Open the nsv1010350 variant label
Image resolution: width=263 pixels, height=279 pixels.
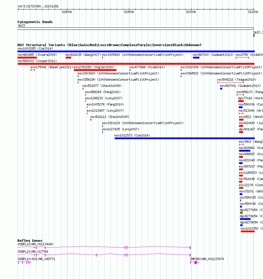click(x=252, y=229)
